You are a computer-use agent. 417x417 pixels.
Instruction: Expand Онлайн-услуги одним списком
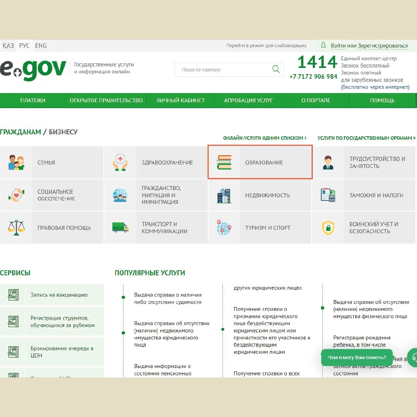coord(264,137)
